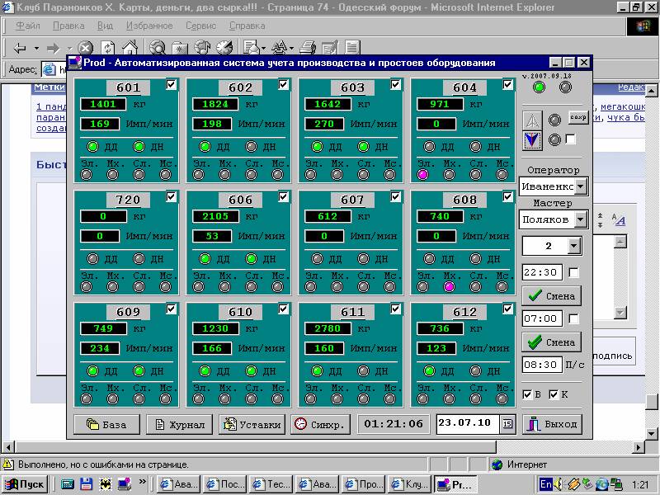Uncheck the 'К' checkbox
660x495 pixels.
pyautogui.click(x=554, y=394)
